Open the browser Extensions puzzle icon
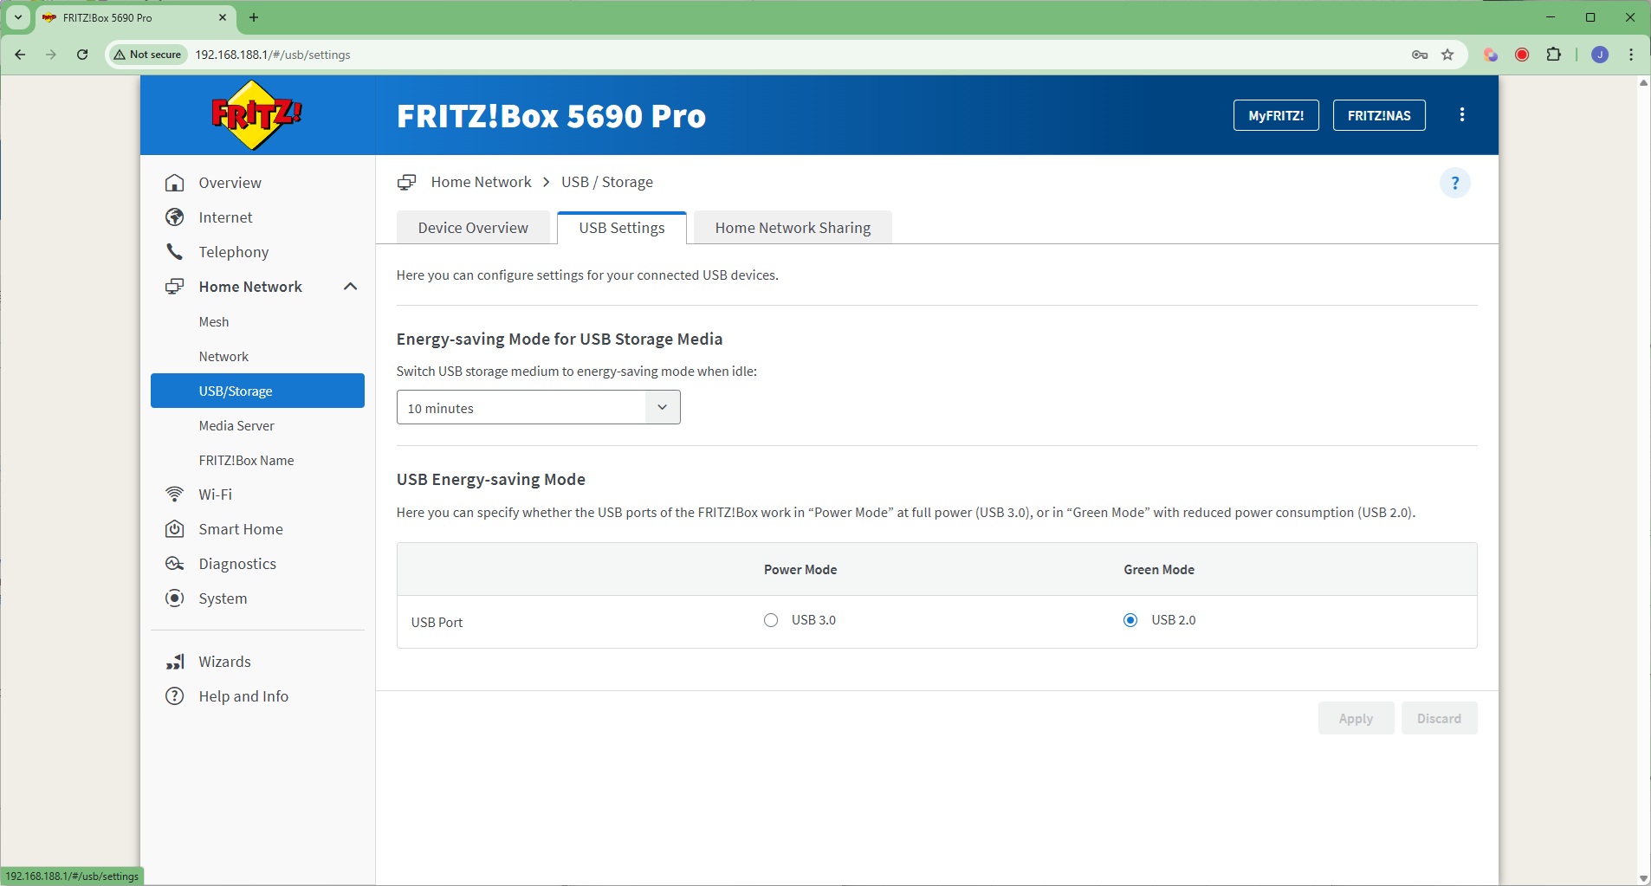Viewport: 1651px width, 886px height. (1554, 55)
